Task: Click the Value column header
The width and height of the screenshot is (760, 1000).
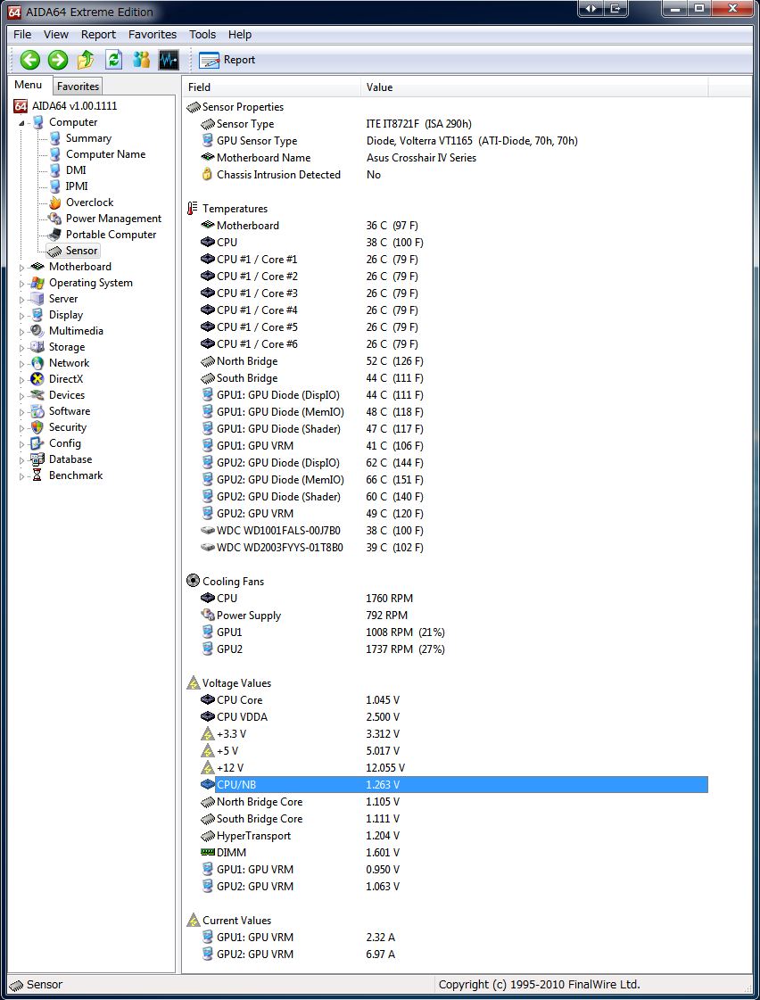Action: pyautogui.click(x=534, y=87)
